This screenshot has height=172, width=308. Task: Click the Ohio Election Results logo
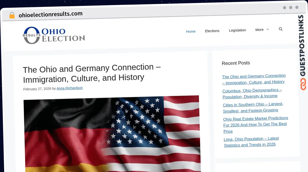[x=54, y=35]
